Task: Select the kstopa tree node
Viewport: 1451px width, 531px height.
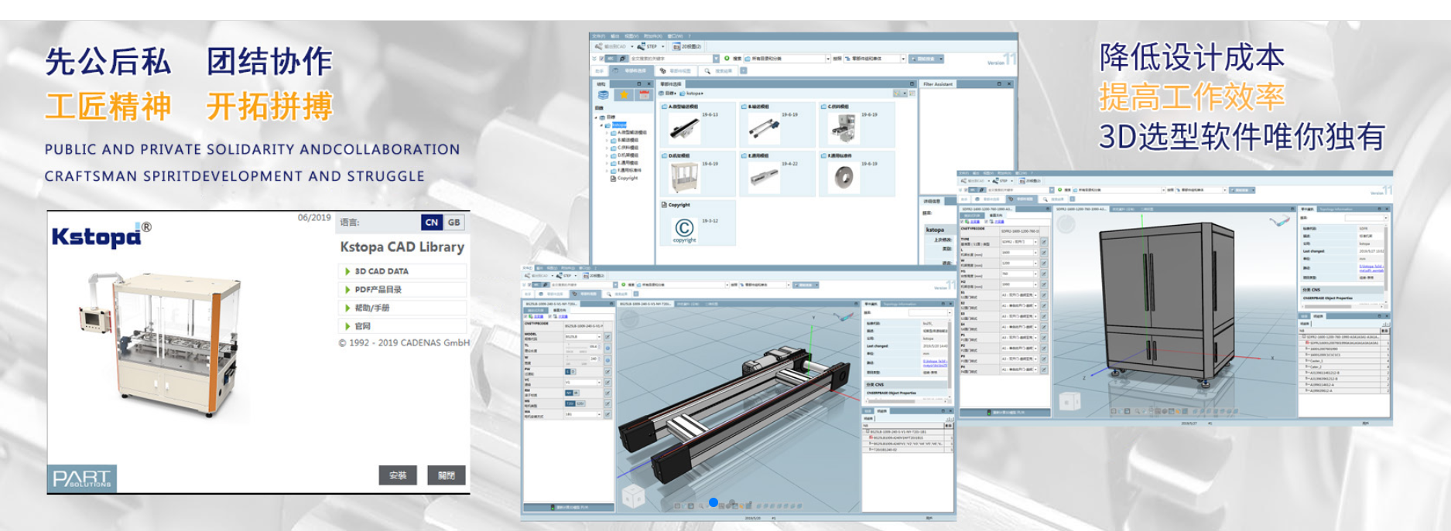Action: [x=619, y=124]
